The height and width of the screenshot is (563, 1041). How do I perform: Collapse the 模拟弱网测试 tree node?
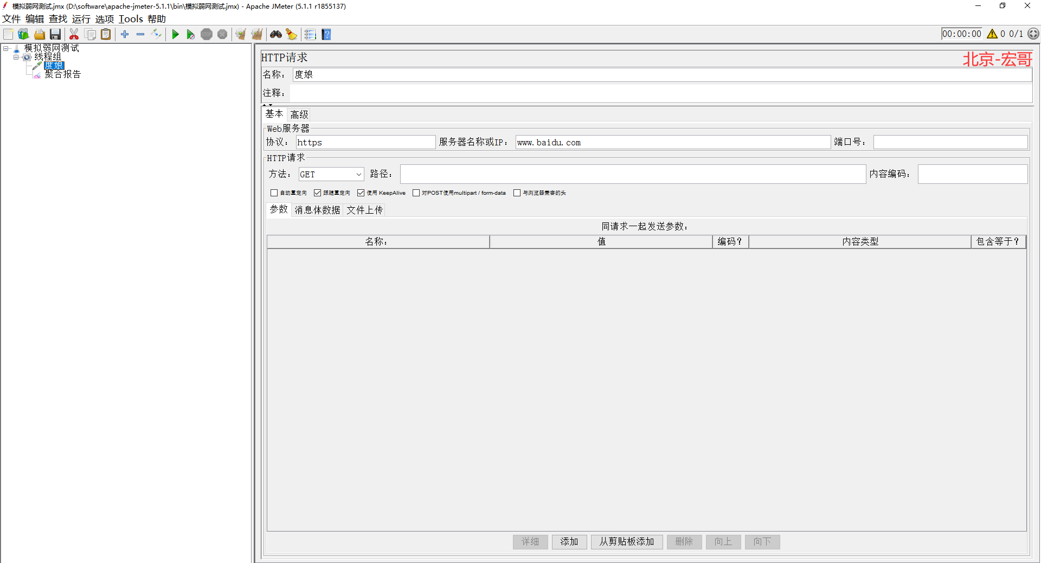5,48
